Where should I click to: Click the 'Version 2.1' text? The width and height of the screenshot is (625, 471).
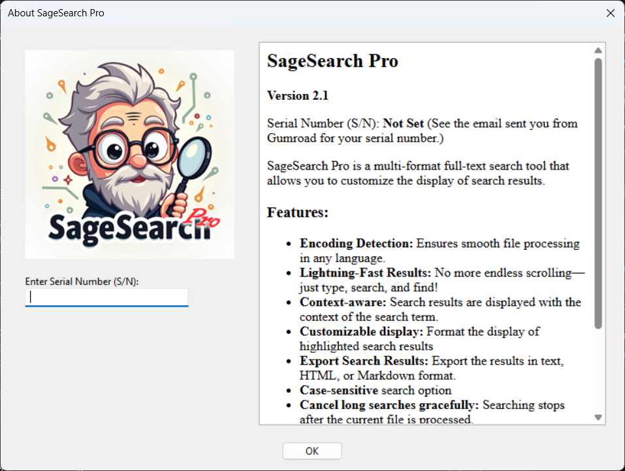click(298, 95)
